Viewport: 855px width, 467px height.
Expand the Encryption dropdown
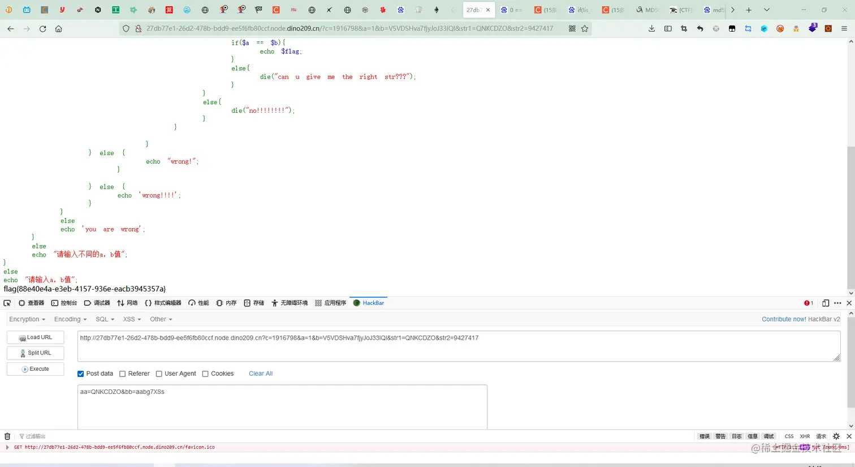pos(27,319)
